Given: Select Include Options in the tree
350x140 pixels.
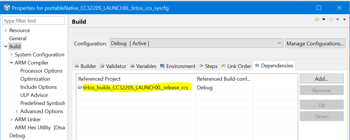Looking at the screenshot, I should click(39, 87).
